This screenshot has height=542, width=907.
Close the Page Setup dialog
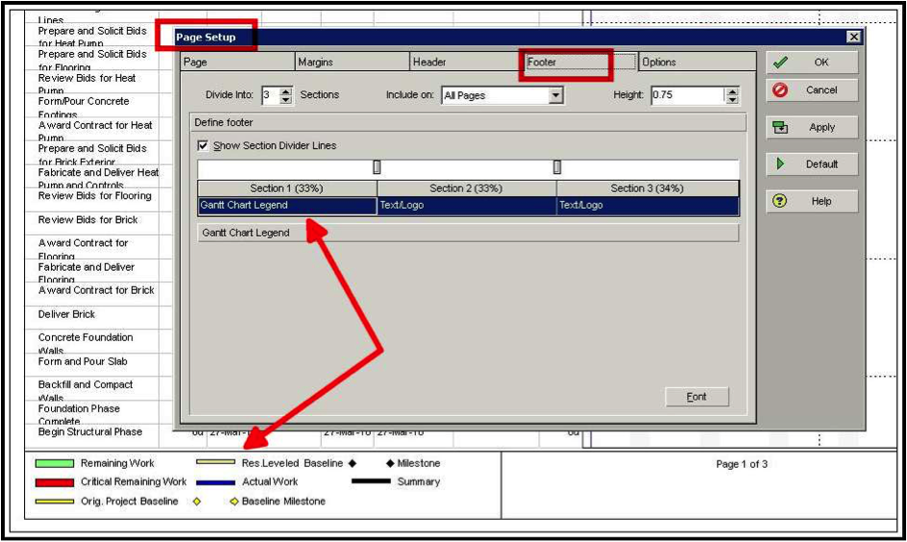point(853,37)
